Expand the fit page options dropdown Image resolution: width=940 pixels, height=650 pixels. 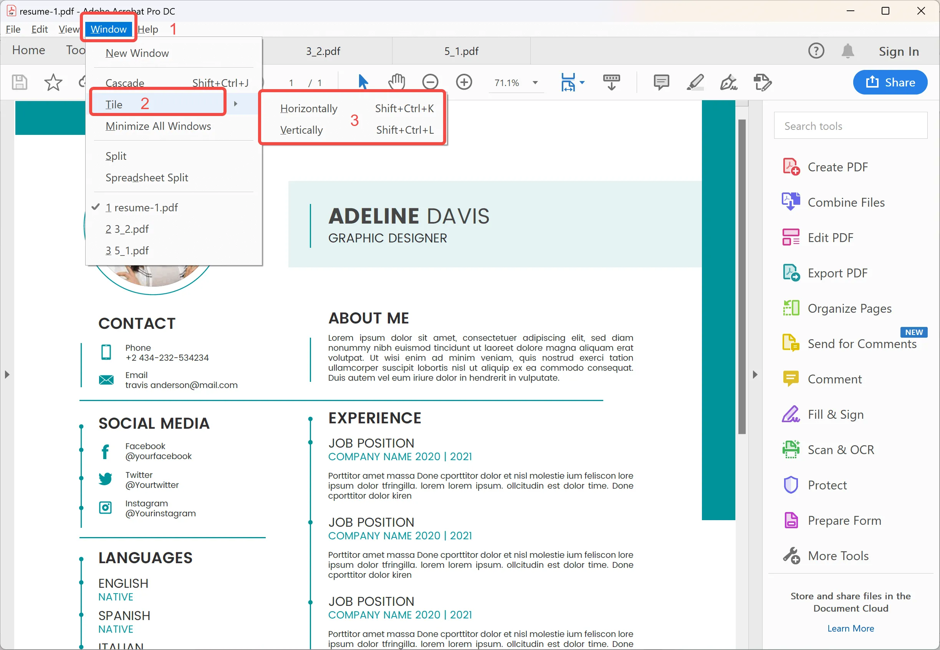(x=582, y=83)
